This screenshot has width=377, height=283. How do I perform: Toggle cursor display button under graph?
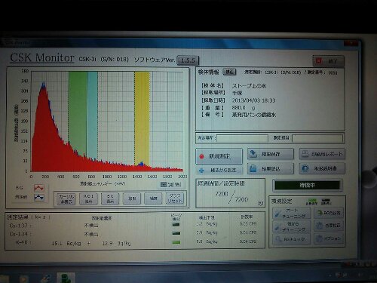[66, 198]
